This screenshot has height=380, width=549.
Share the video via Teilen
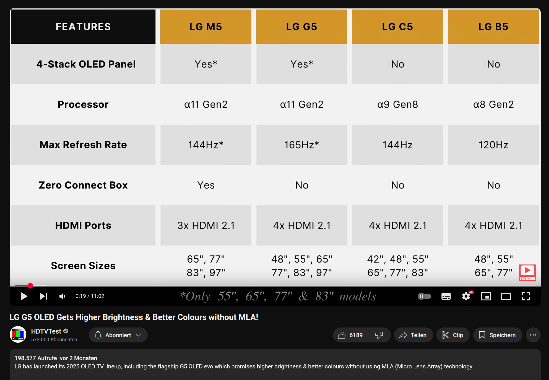click(x=413, y=335)
